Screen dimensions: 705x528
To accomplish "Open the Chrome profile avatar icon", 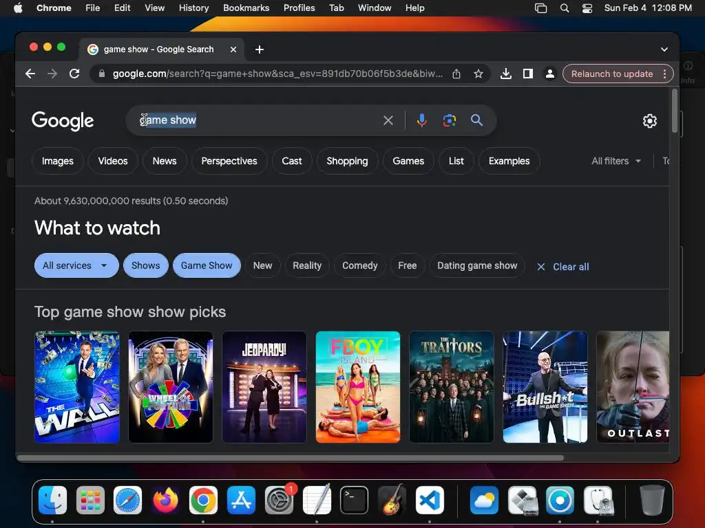I will coord(549,74).
